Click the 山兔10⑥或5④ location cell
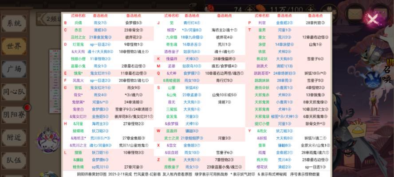 pyautogui.click(x=225, y=95)
